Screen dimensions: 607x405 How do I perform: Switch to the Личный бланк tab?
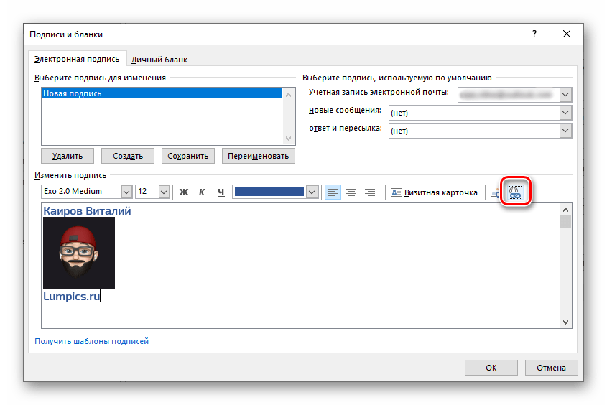tap(159, 60)
